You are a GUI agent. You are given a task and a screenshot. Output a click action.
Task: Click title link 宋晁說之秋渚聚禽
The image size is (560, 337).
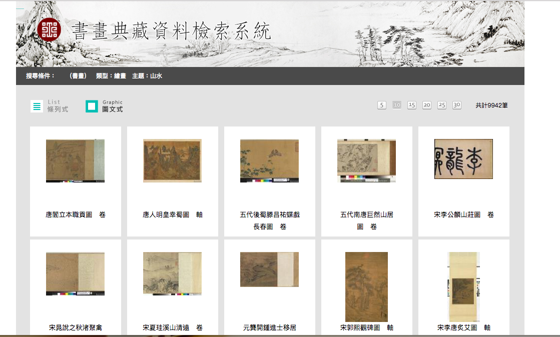76,327
